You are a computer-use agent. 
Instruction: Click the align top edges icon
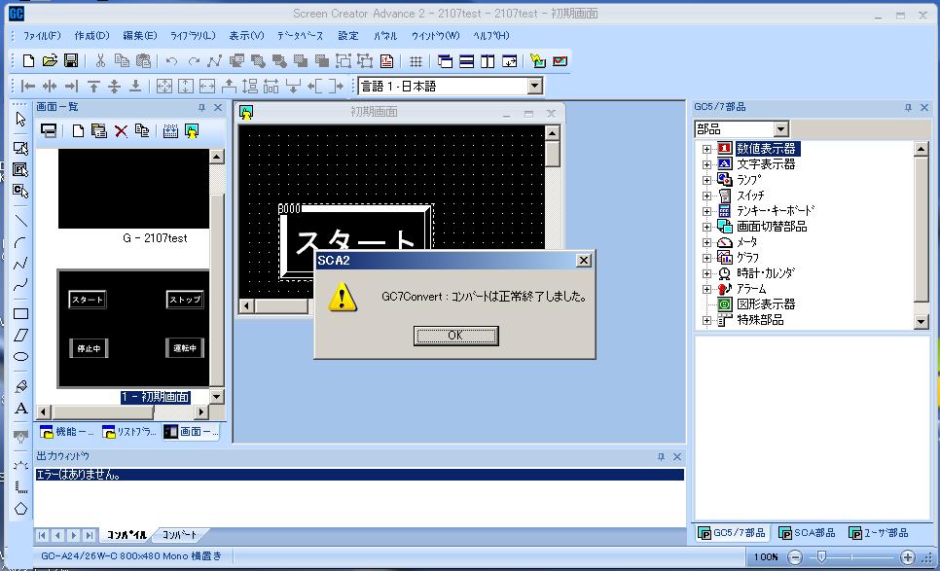(x=93, y=87)
